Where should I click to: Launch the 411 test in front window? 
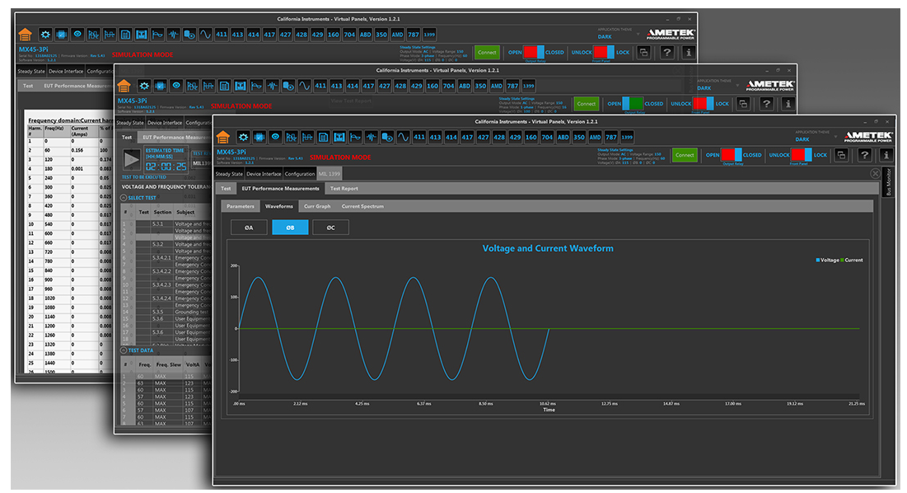(x=419, y=137)
